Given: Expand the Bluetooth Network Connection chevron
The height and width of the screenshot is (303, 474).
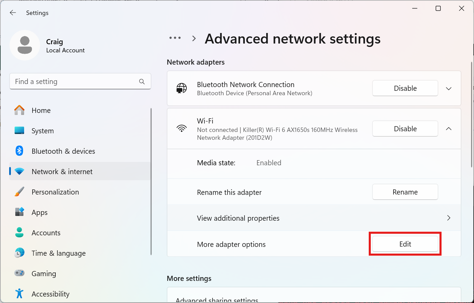Looking at the screenshot, I should click(x=449, y=88).
